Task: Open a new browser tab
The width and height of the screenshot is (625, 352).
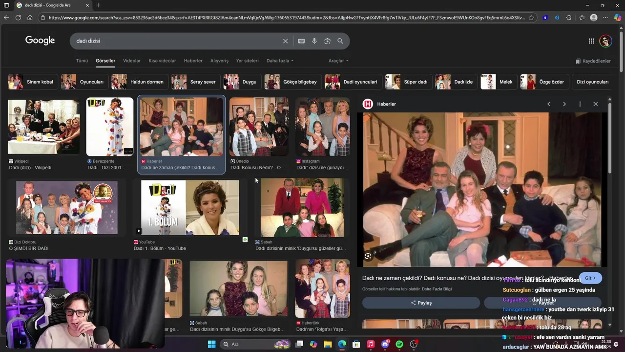Action: [x=98, y=5]
